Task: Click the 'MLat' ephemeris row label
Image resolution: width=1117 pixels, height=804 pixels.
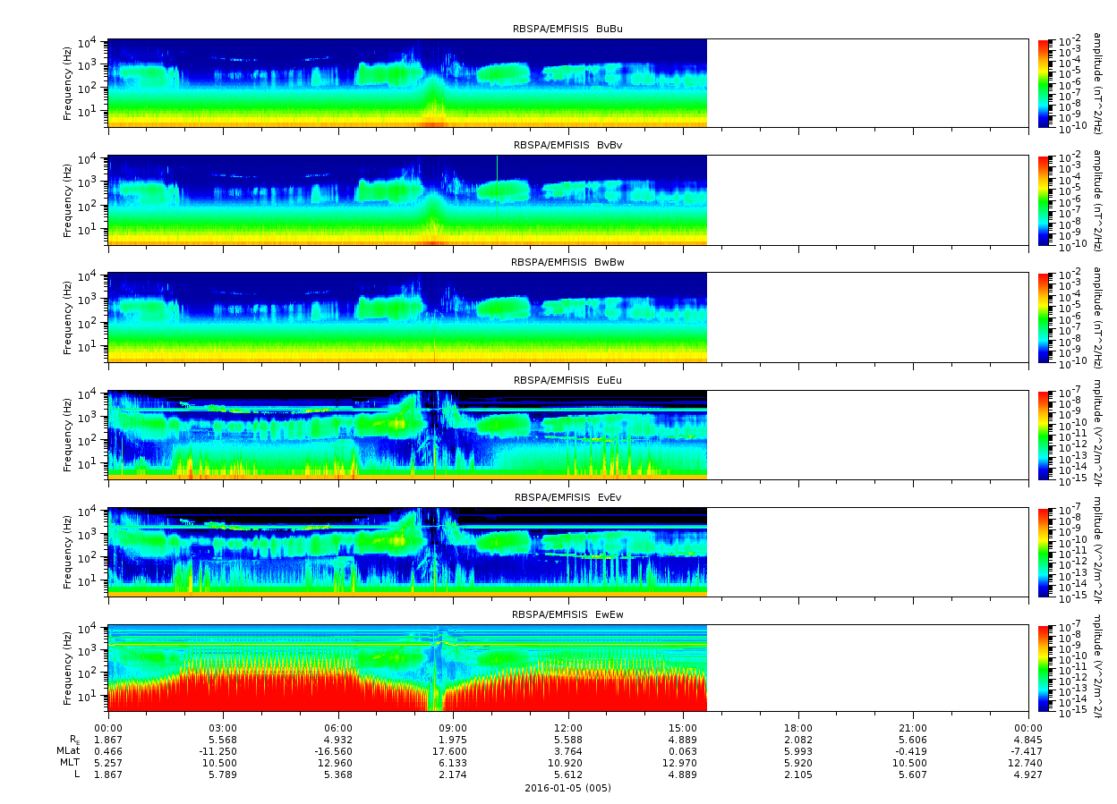Action: tap(68, 750)
